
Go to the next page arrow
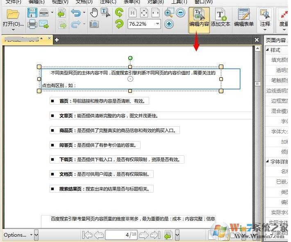pos(143,235)
